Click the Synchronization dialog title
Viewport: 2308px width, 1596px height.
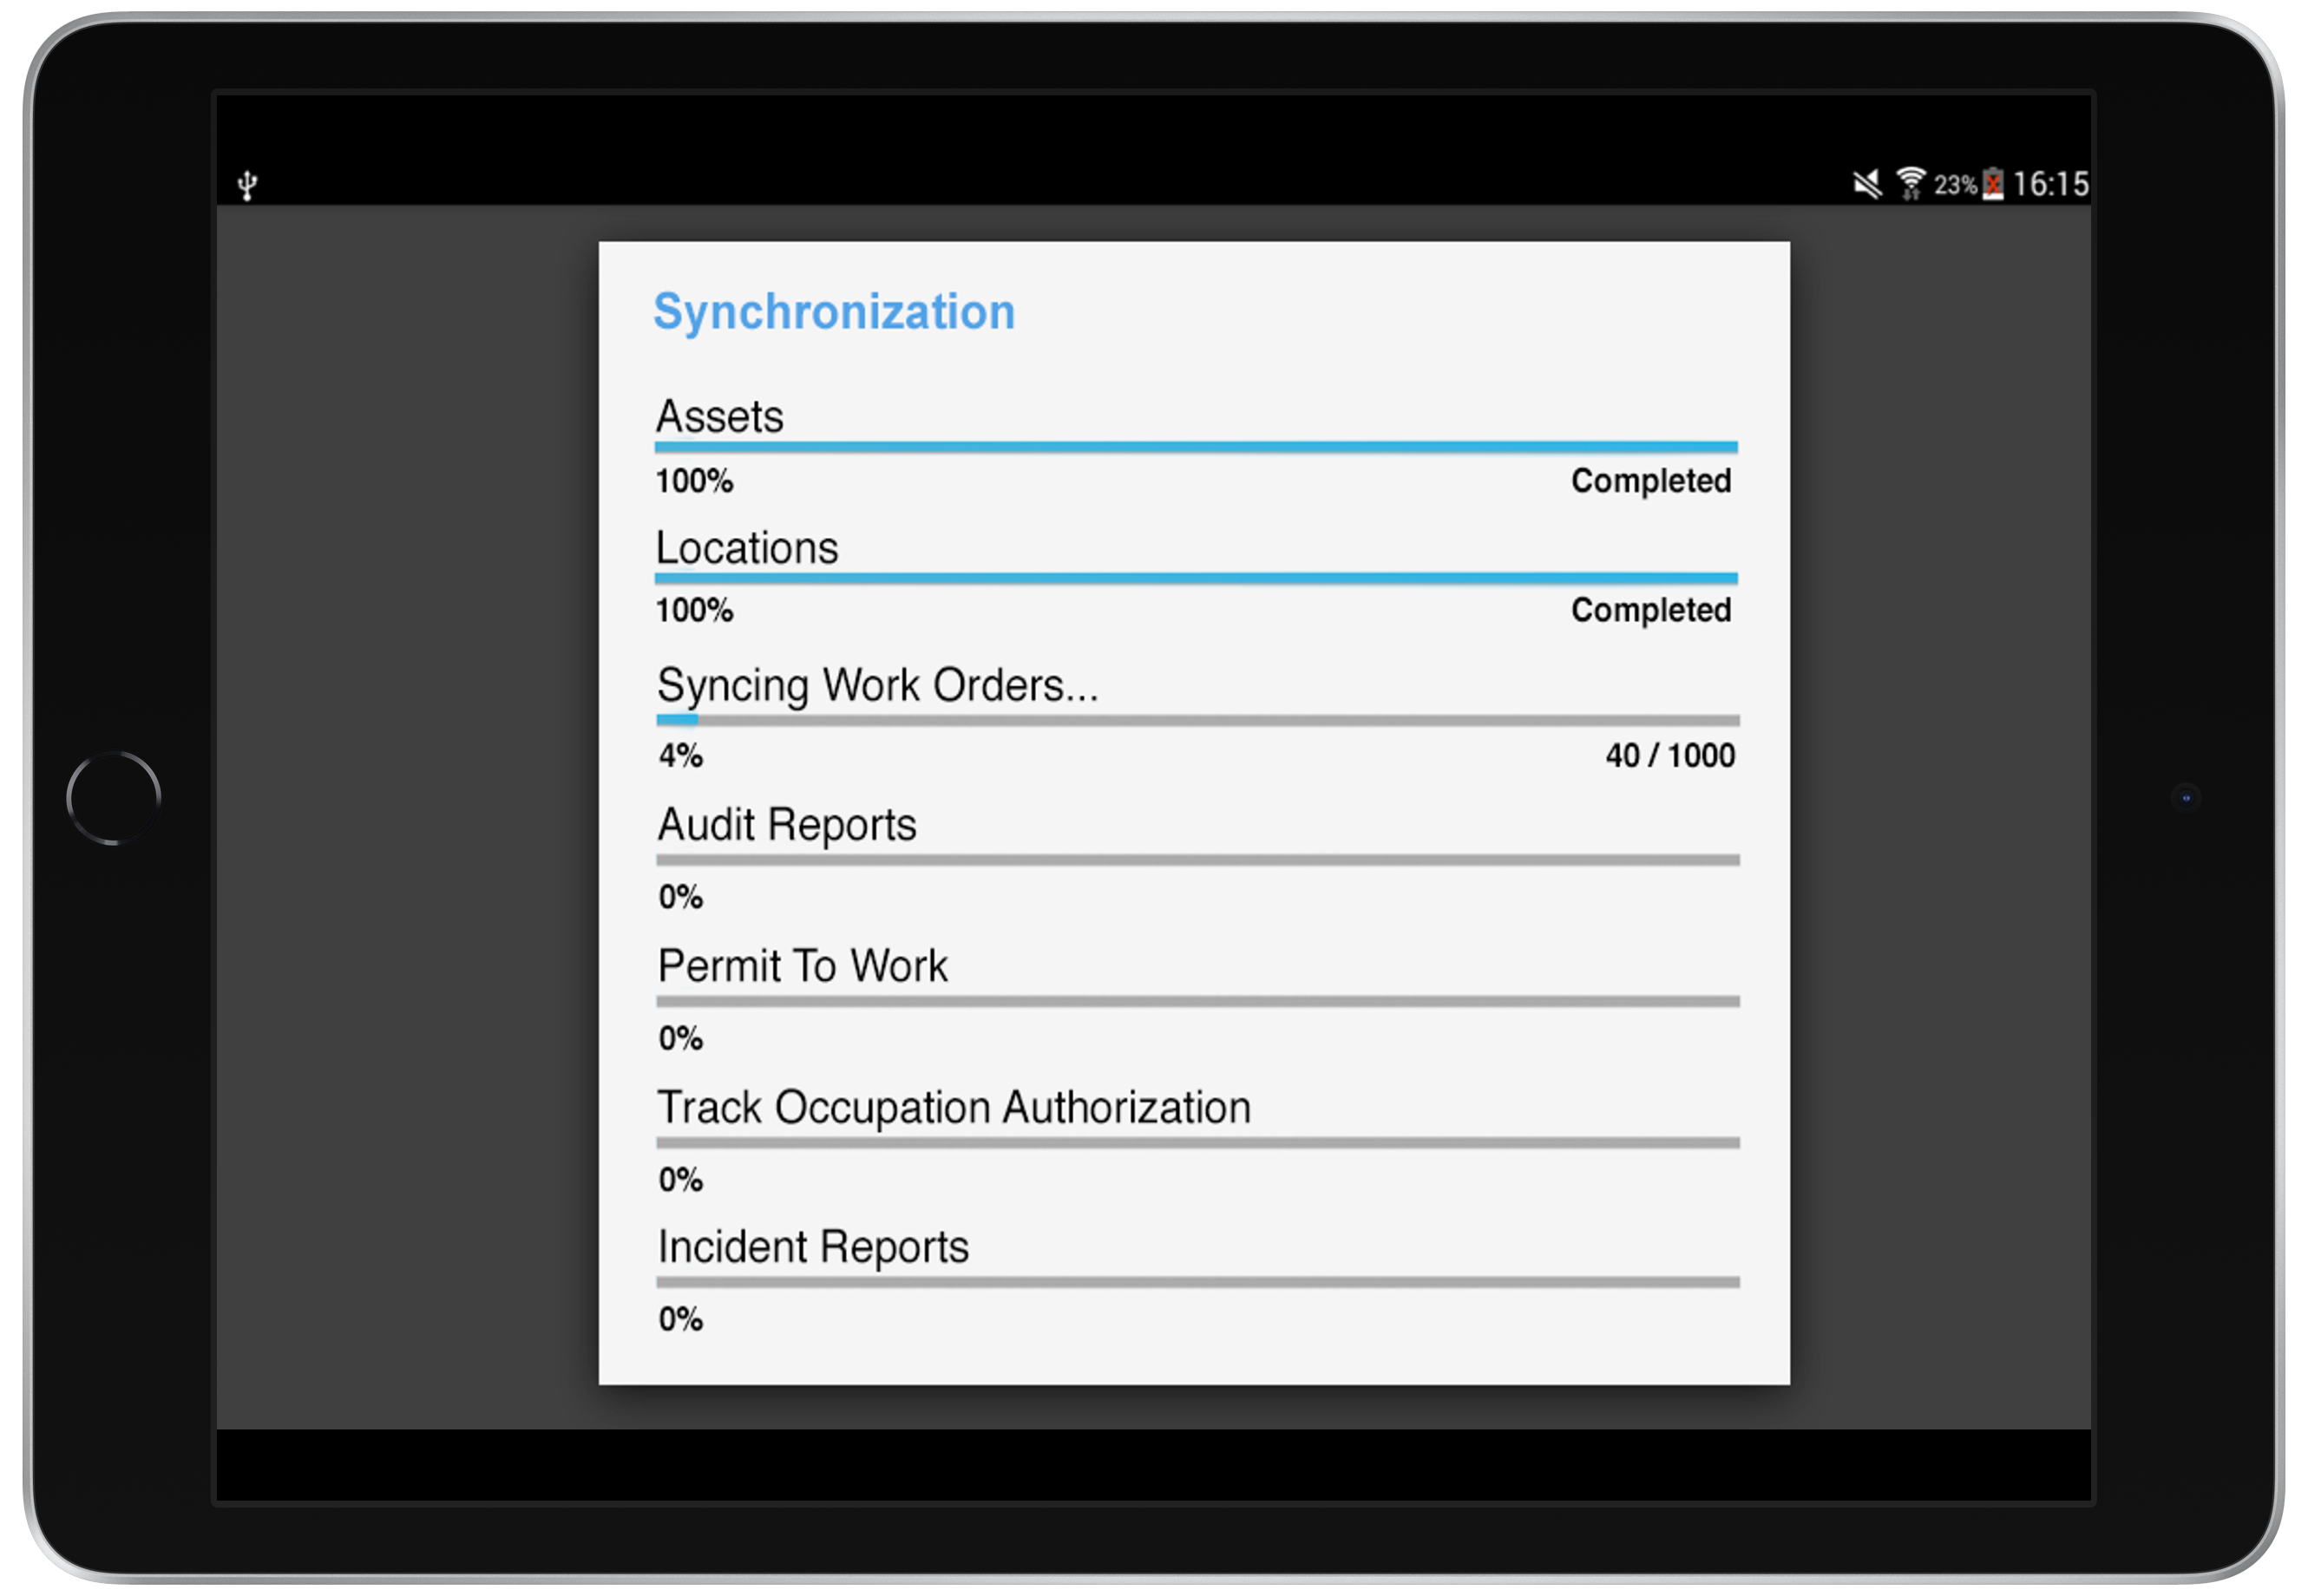pos(833,311)
